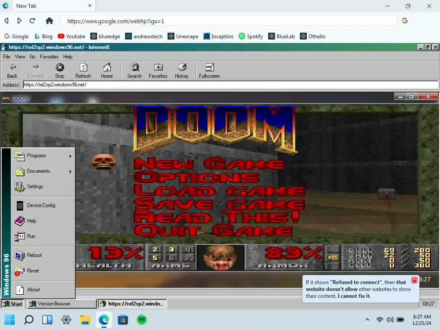The width and height of the screenshot is (440, 330).
Task: Open Spotify from the Windows taskbar
Action: [x=142, y=320]
